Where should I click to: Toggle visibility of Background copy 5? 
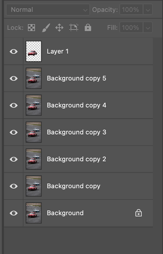[13, 78]
